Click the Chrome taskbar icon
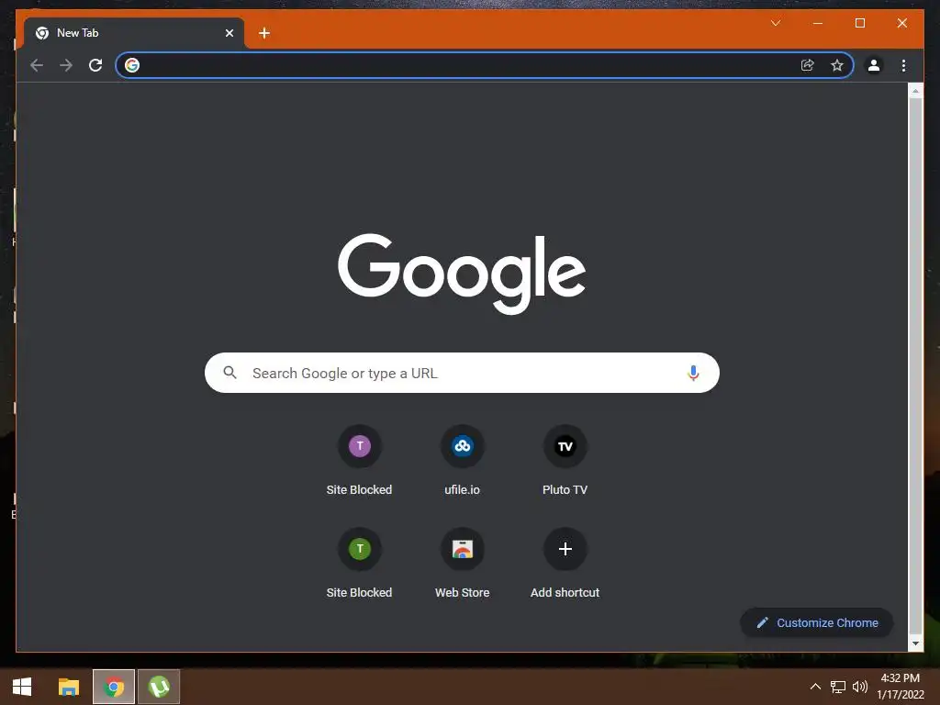Image resolution: width=940 pixels, height=705 pixels. 113,687
